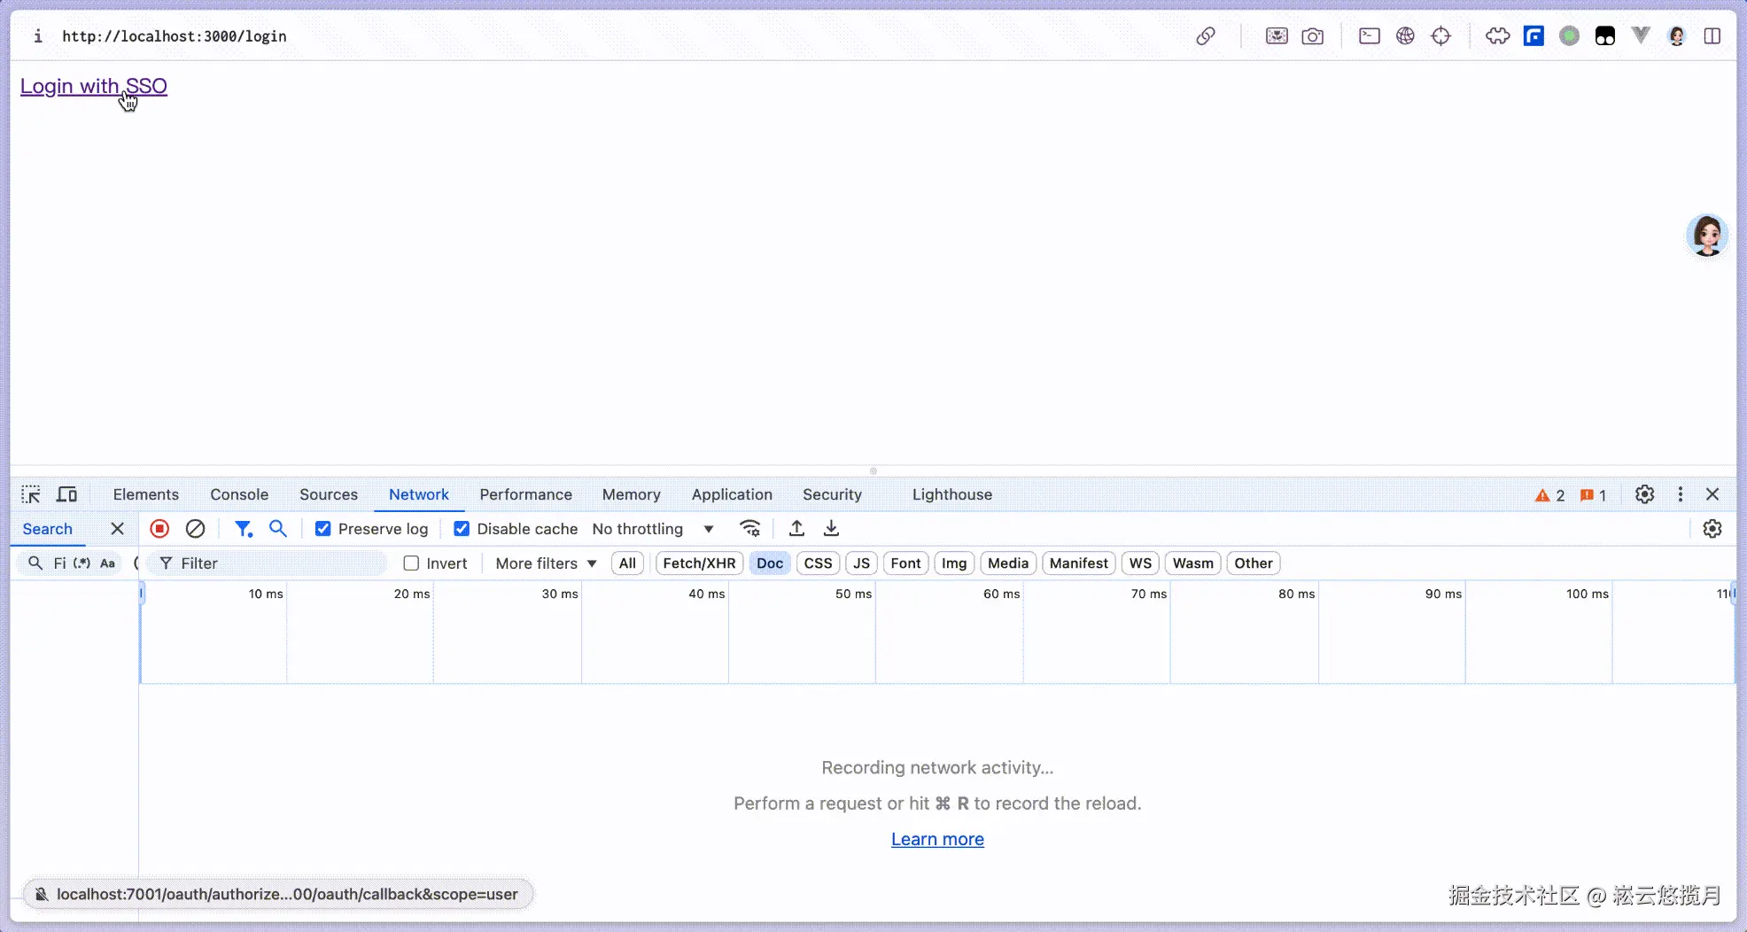Toggle the device toolbar icon
The image size is (1747, 932).
[67, 494]
